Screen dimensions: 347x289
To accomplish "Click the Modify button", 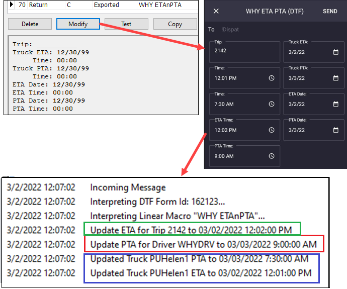I will coord(78,24).
